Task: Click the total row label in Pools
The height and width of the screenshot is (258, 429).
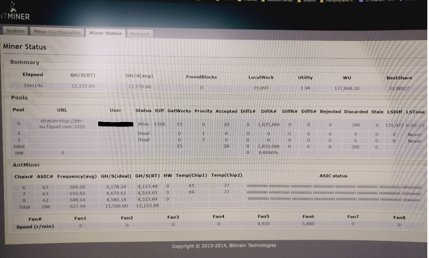Action: point(19,146)
